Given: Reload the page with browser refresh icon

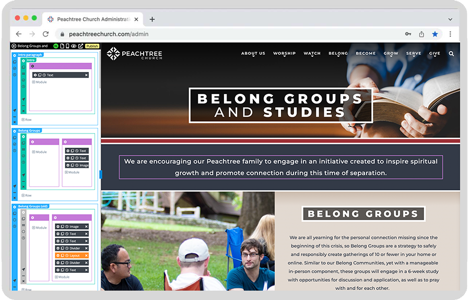Looking at the screenshot, I should click(45, 34).
